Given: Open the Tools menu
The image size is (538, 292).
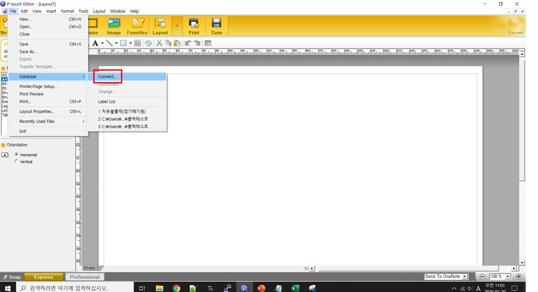Looking at the screenshot, I should [x=84, y=11].
